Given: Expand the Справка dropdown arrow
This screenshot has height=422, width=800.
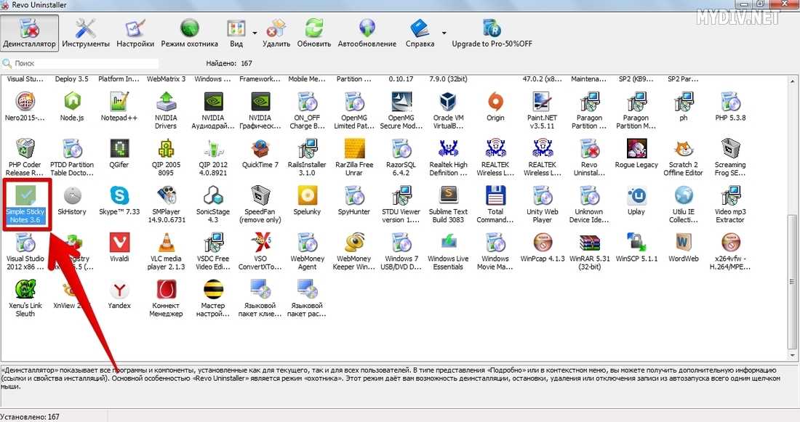Looking at the screenshot, I should click(444, 33).
